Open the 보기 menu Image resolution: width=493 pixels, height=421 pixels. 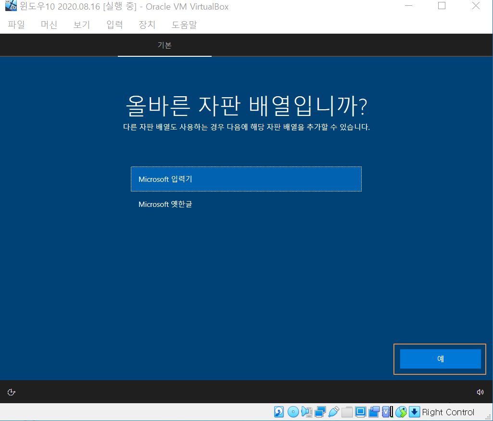click(82, 25)
